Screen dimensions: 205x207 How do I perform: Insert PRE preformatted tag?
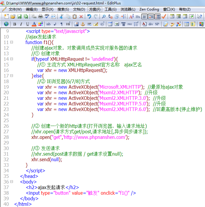130,24
